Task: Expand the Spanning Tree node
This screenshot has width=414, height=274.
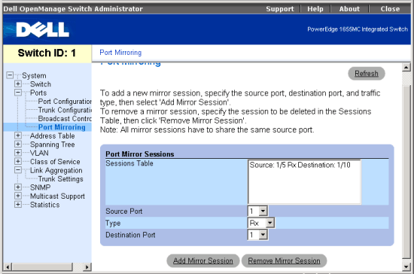Action: coord(18,145)
